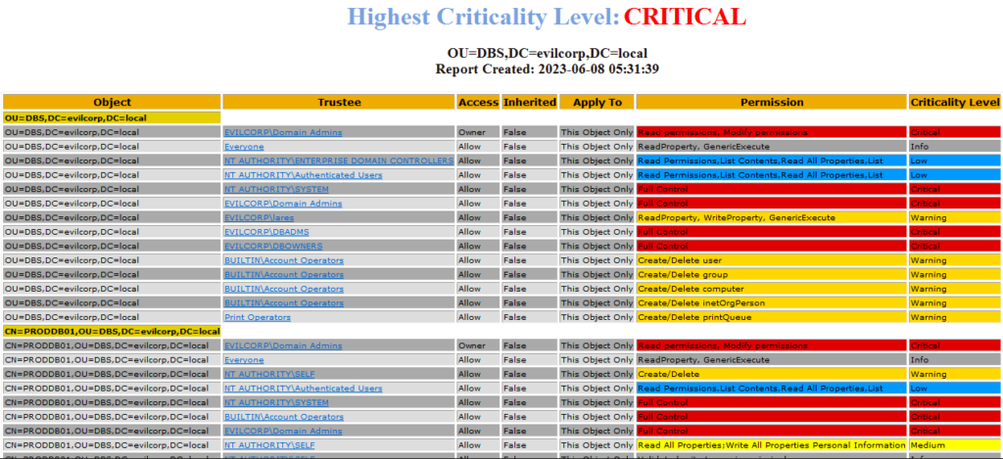
Task: Select 'Read All Properties;Write All Properties Personal Information' cell
Action: [x=772, y=445]
